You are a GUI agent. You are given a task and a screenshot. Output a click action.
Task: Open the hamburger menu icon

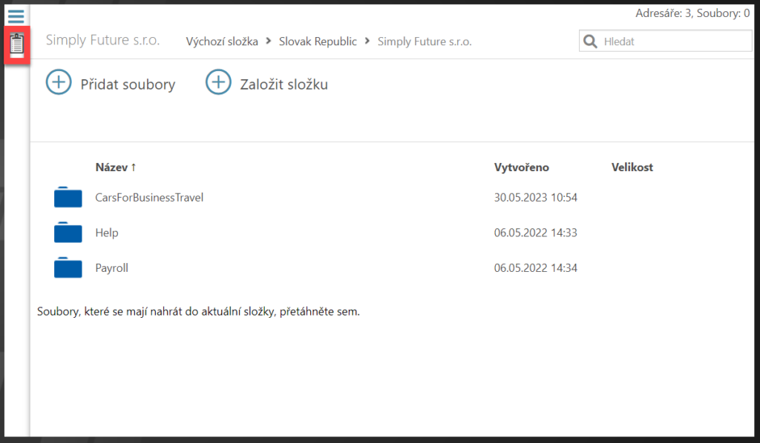[x=16, y=16]
